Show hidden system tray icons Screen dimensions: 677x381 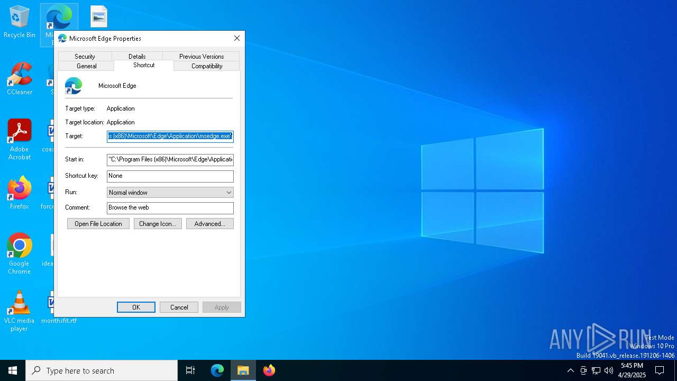570,370
